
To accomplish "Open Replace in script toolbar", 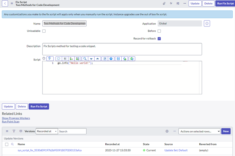I will click(x=71, y=59).
